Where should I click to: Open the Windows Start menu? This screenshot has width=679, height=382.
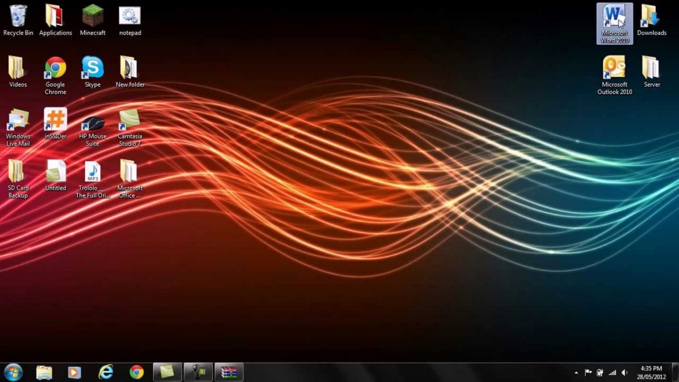click(13, 372)
